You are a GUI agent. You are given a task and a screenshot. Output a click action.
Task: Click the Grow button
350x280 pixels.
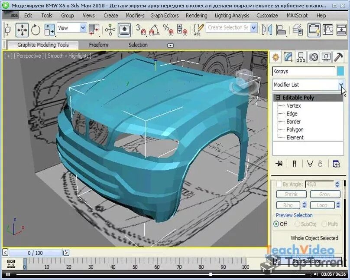pyautogui.click(x=325, y=194)
